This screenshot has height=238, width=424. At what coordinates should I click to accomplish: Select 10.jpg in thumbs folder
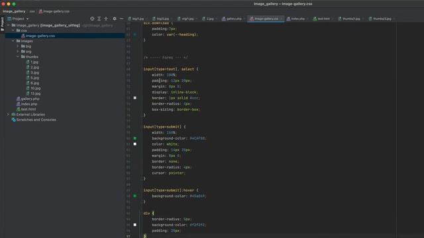(x=35, y=88)
